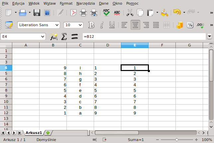
Task: Toggle Underline formatting
Action: [112, 25]
